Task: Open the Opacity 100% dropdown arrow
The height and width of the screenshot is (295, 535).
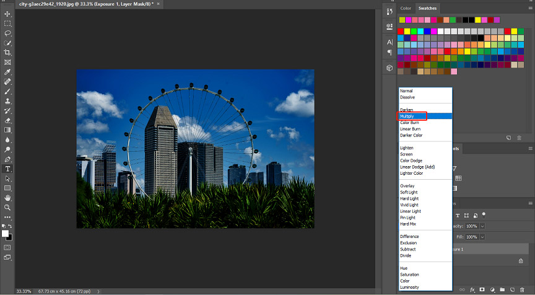Action: tap(482, 226)
